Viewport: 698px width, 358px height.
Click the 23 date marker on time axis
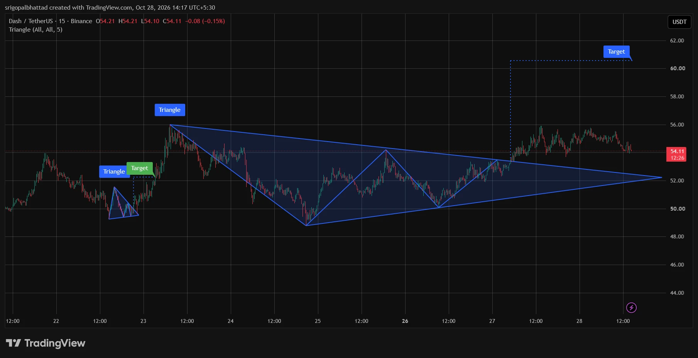point(143,321)
